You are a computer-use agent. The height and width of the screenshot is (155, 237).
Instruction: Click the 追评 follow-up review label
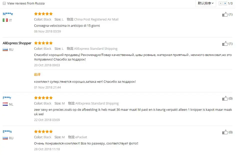coord(37,74)
